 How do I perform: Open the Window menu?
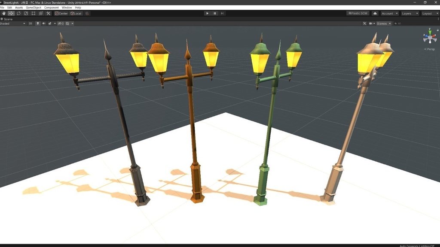click(67, 8)
